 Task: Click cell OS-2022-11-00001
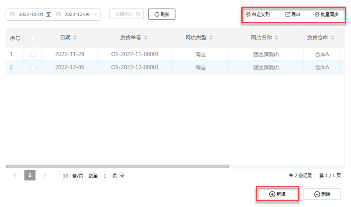tap(135, 54)
